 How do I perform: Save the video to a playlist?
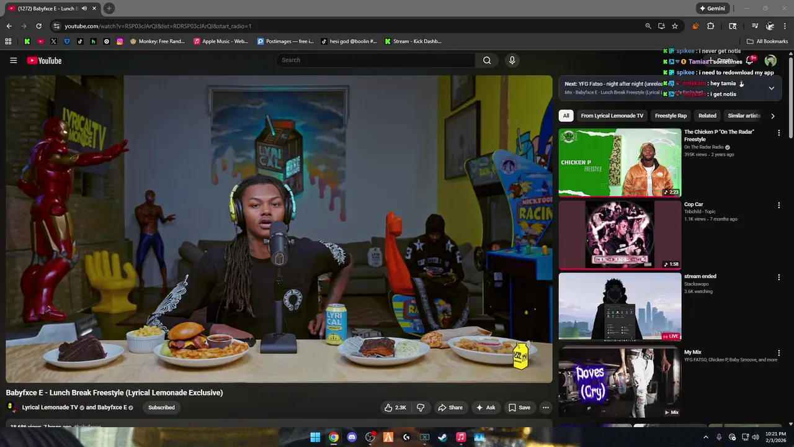point(519,407)
